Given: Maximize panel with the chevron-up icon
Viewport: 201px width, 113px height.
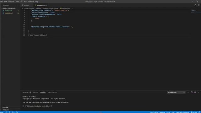Looking at the screenshot, I should coord(198,92).
